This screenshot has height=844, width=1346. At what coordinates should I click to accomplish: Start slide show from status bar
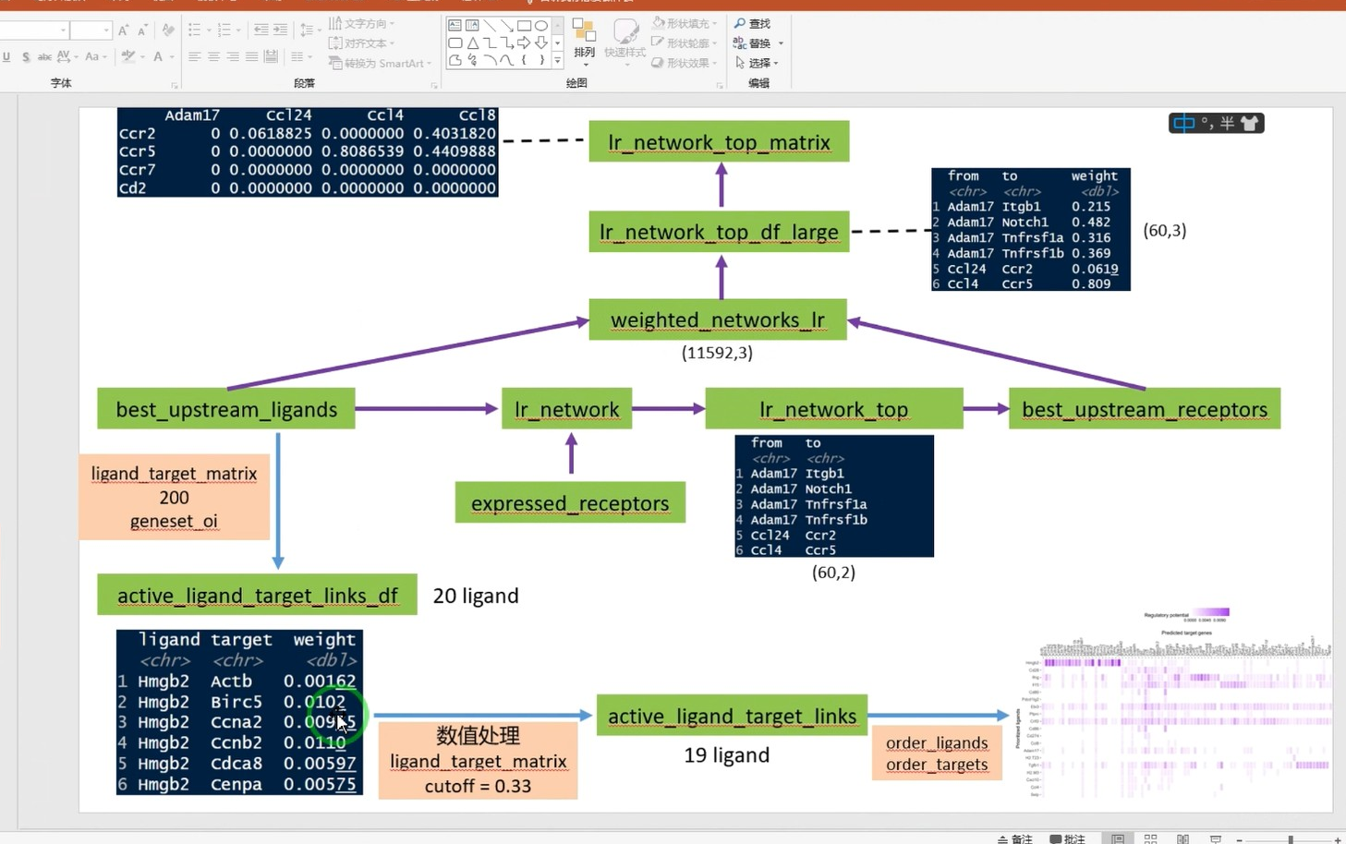point(1216,838)
